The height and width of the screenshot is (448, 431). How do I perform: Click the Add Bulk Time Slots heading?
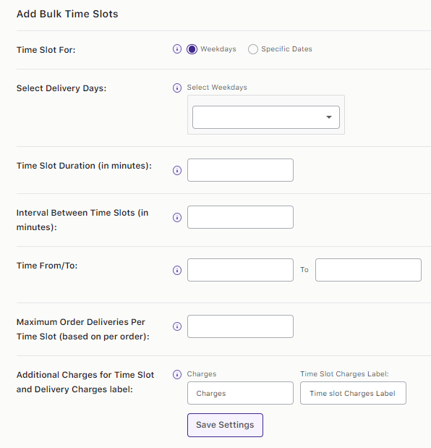67,14
